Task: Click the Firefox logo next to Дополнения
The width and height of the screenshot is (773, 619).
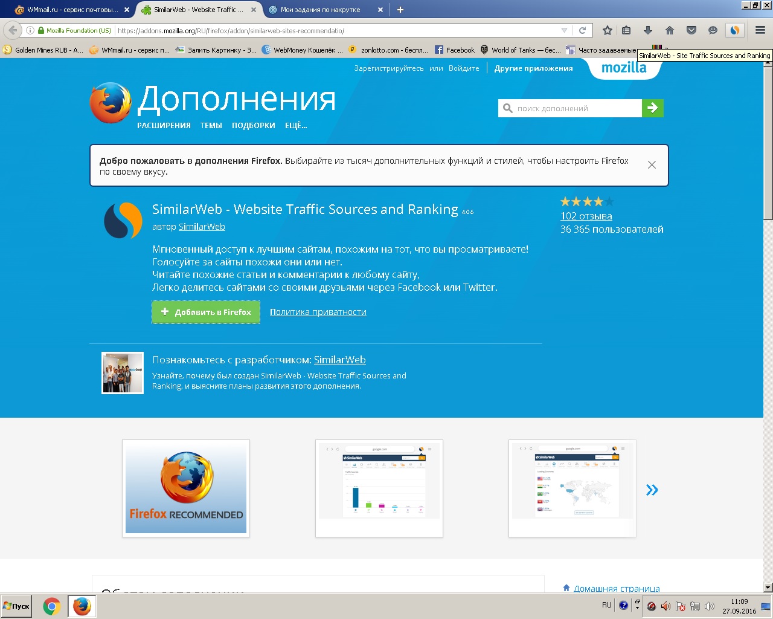Action: click(111, 103)
